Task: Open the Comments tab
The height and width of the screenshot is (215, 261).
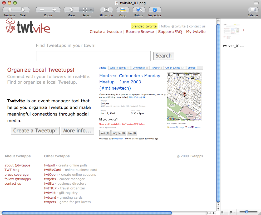Action: tap(140, 68)
